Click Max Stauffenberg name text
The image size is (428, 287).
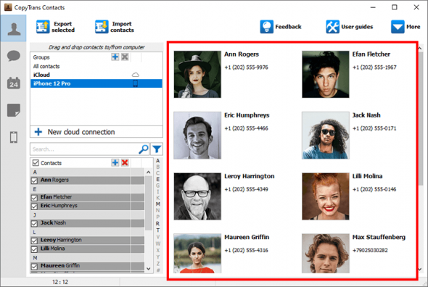(379, 237)
